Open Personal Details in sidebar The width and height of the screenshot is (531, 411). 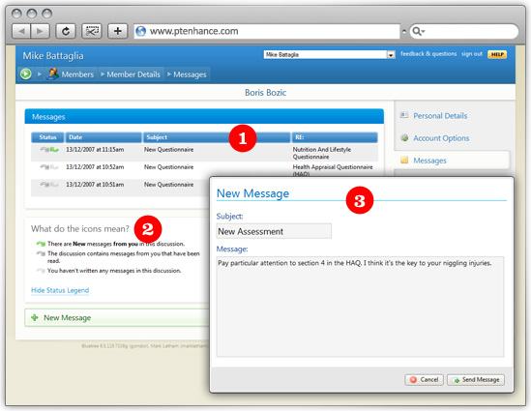[x=440, y=116]
